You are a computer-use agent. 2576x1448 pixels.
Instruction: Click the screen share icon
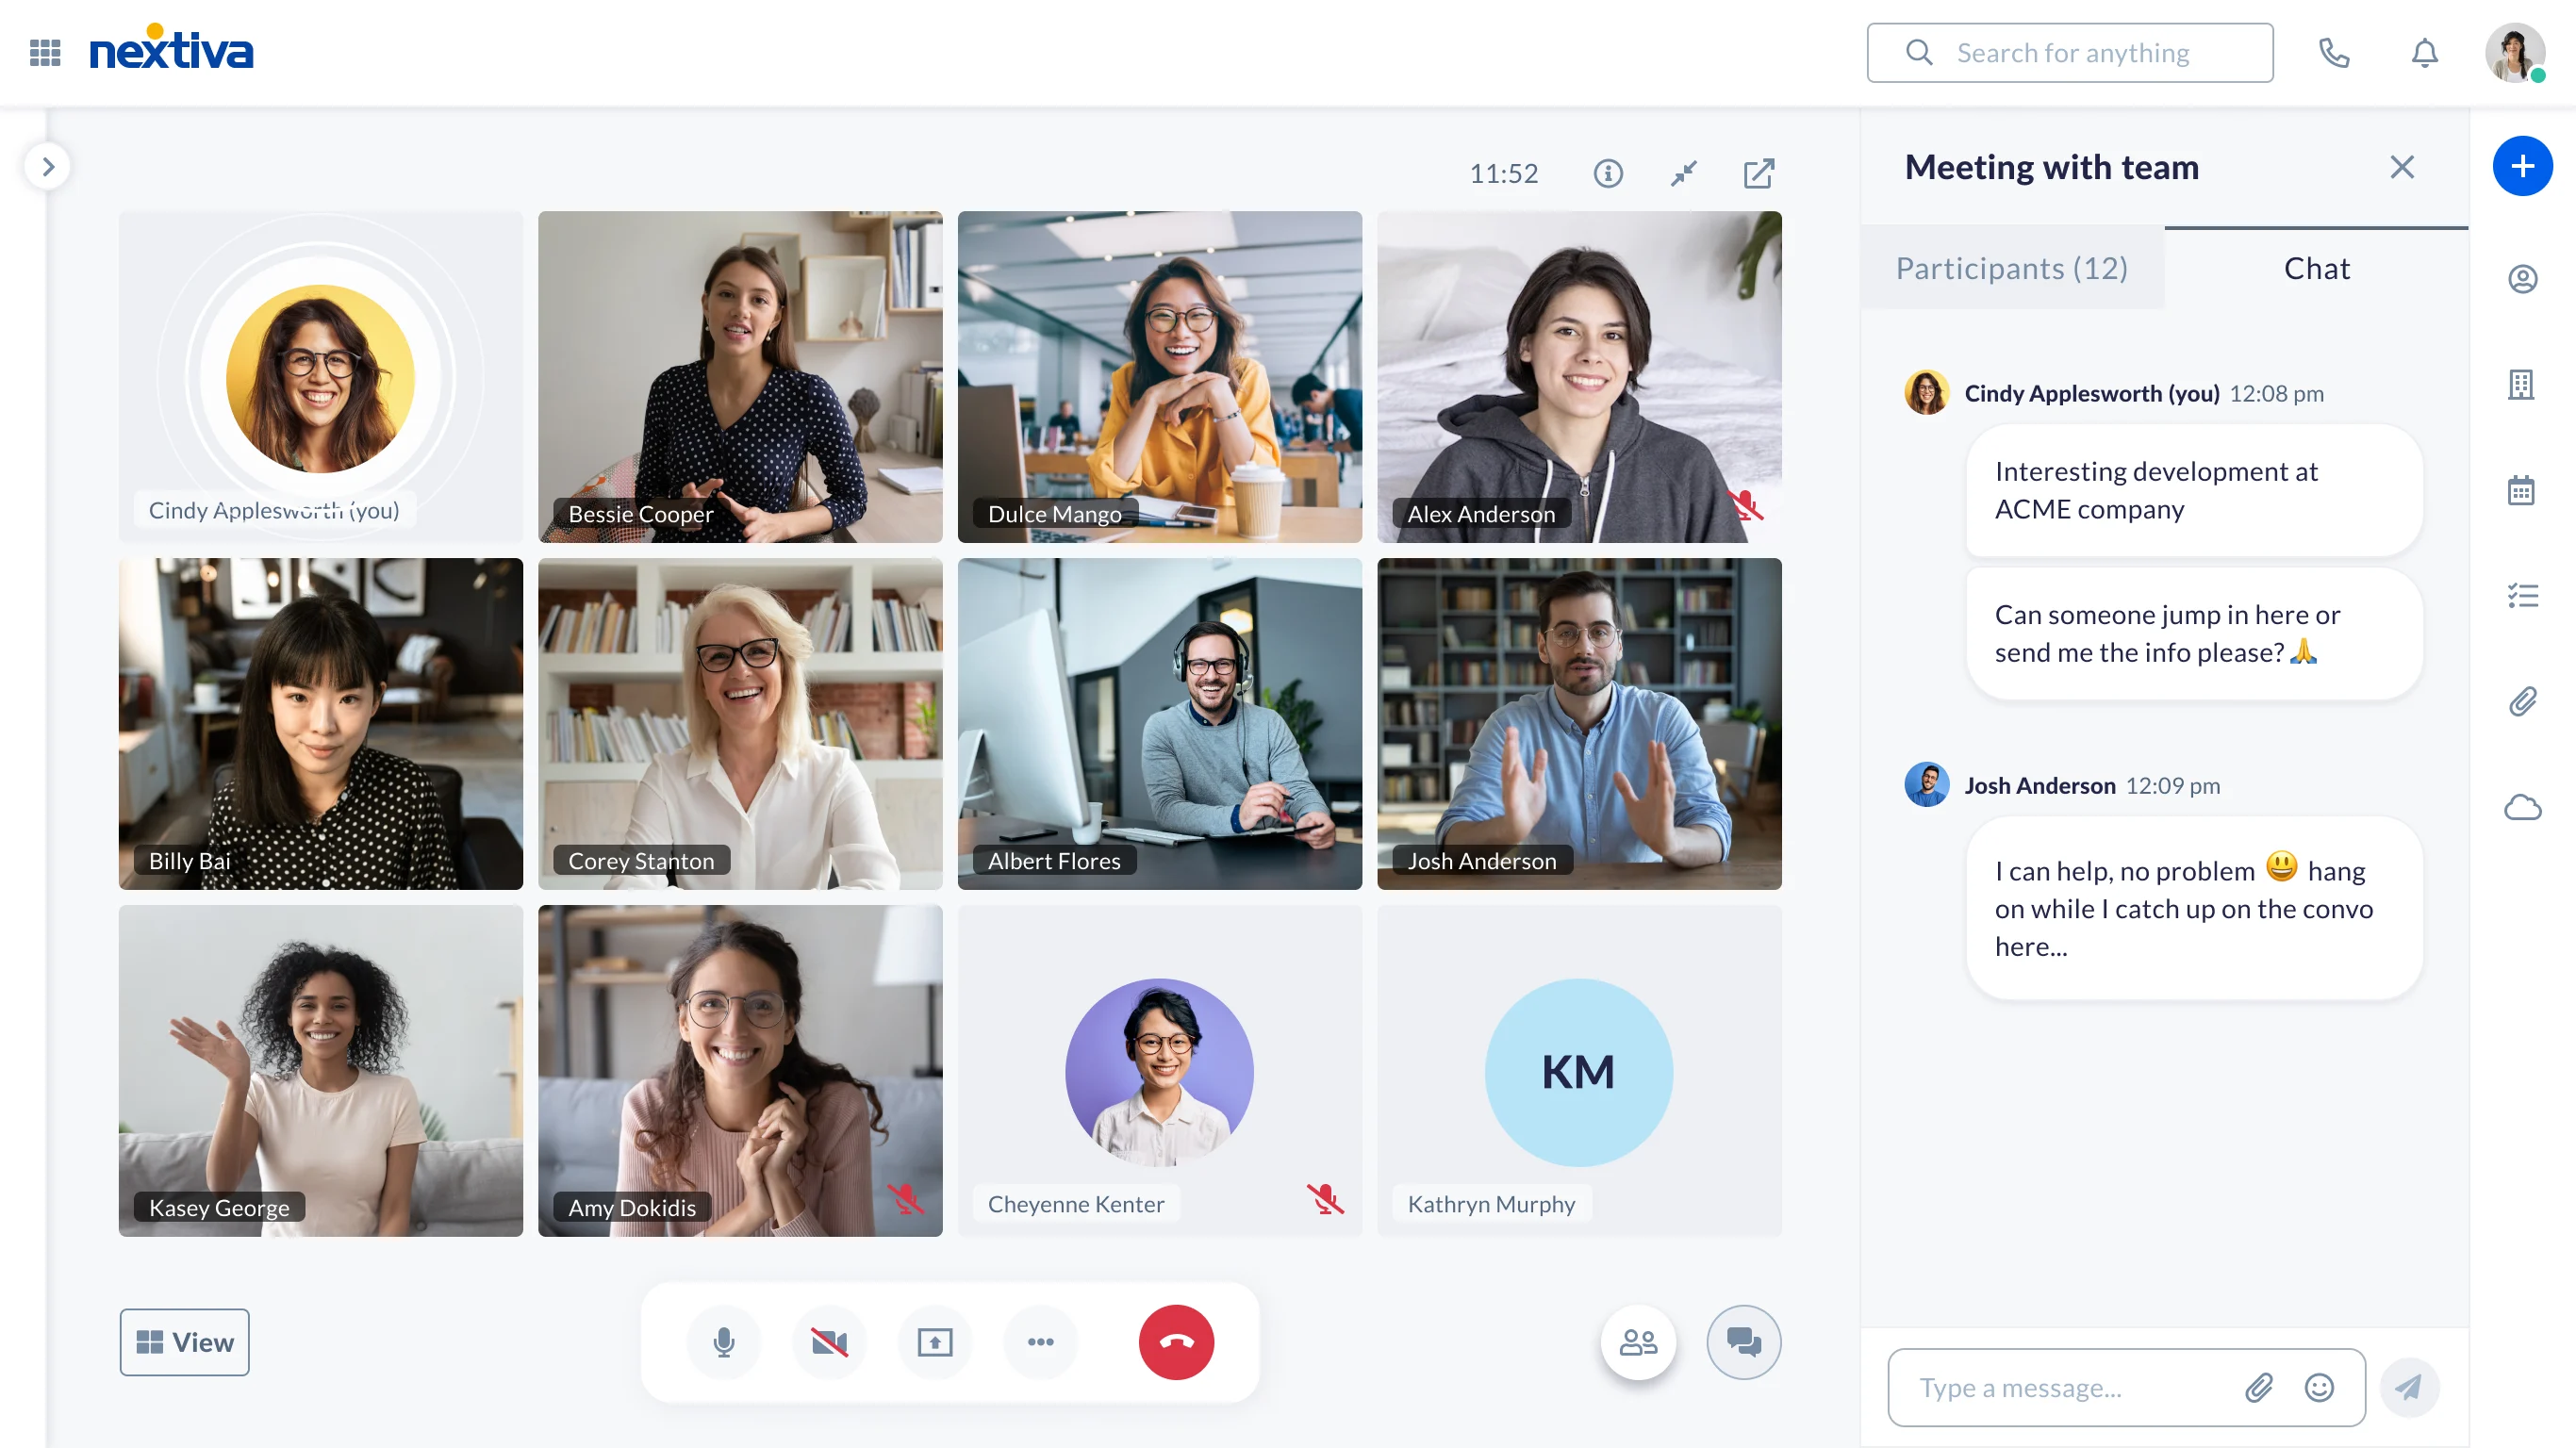pos(934,1341)
